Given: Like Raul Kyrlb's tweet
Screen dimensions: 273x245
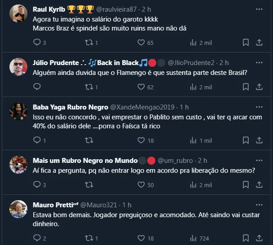Looking at the screenshot, I should click(141, 43).
